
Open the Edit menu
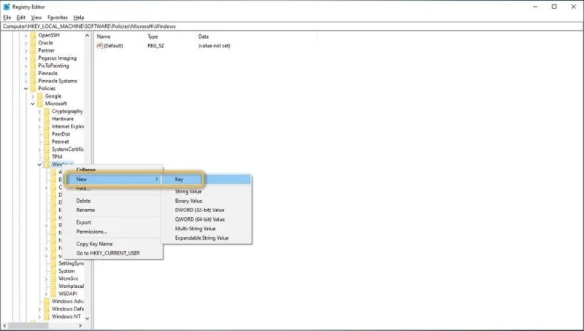tap(21, 17)
